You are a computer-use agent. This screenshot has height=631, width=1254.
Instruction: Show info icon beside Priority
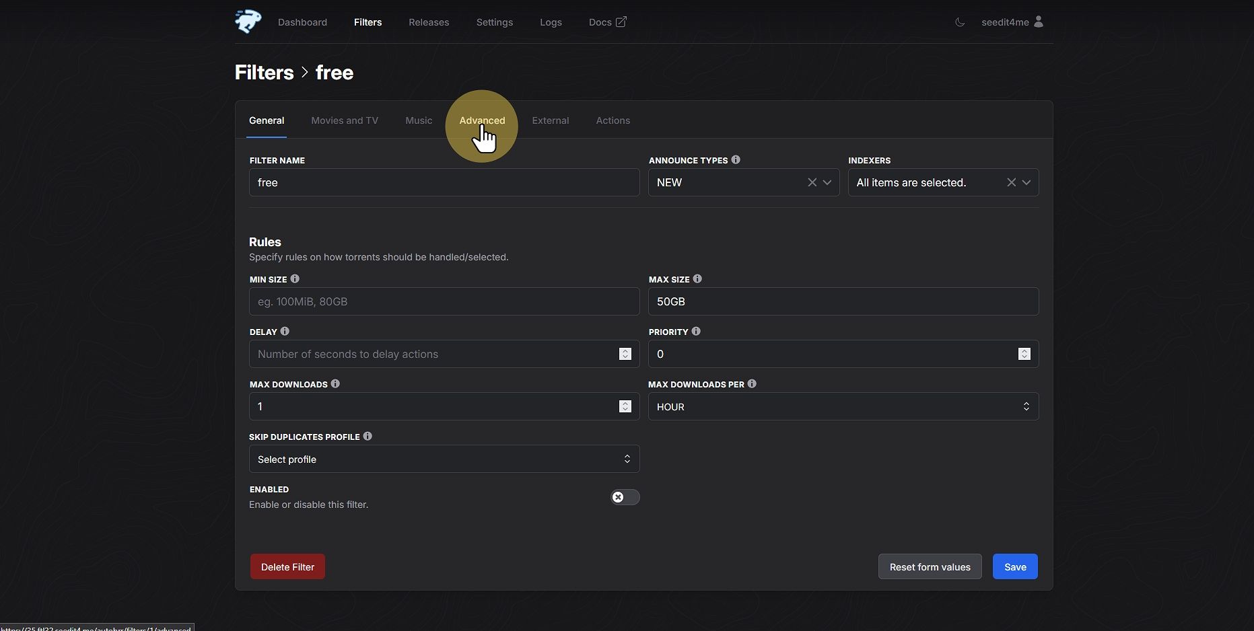point(696,331)
